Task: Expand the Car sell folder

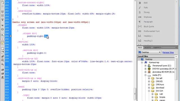Action: 149,78
